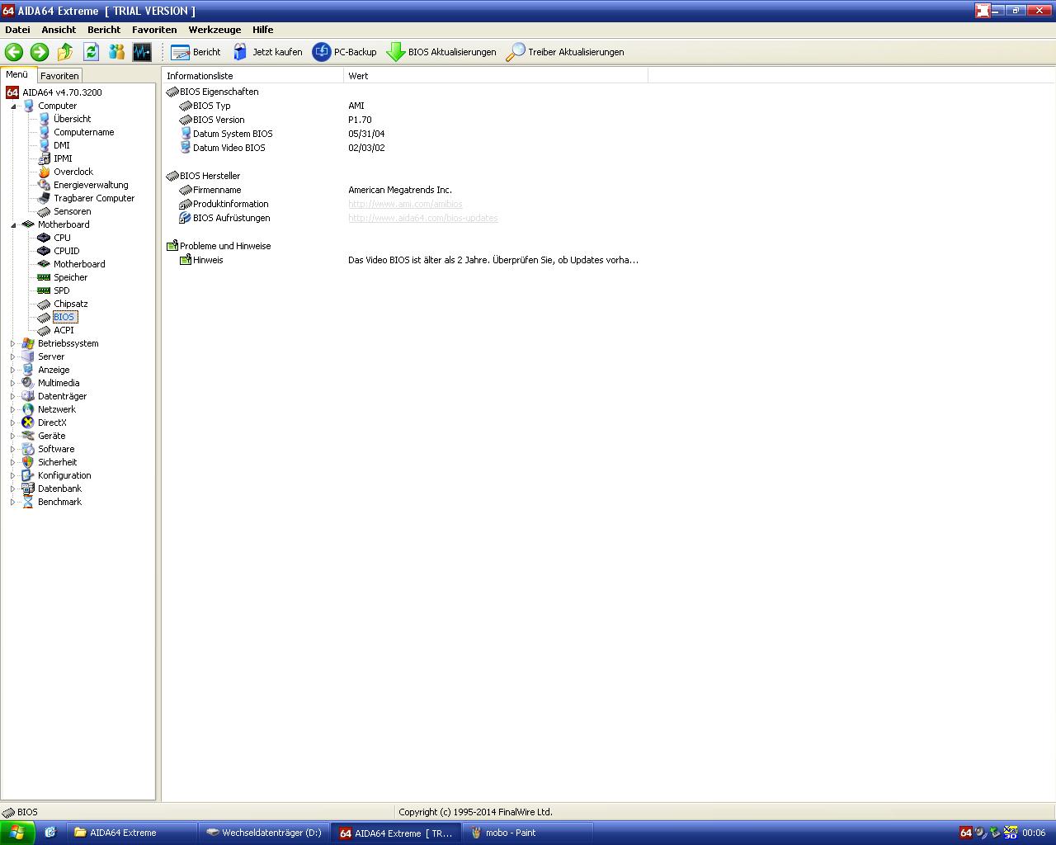The image size is (1056, 845).
Task: Expand the Netzwerk node
Action: coord(13,409)
